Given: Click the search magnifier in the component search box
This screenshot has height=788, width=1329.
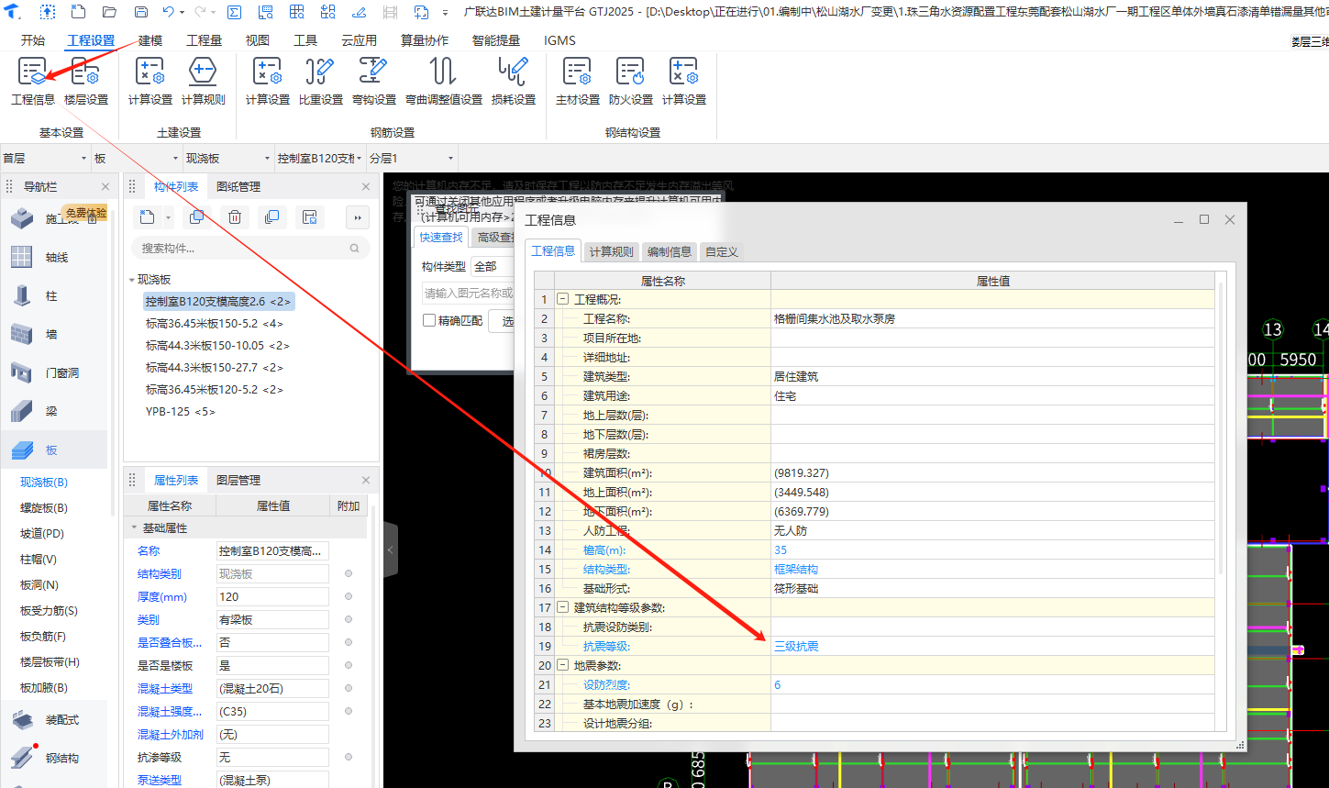Looking at the screenshot, I should (355, 248).
